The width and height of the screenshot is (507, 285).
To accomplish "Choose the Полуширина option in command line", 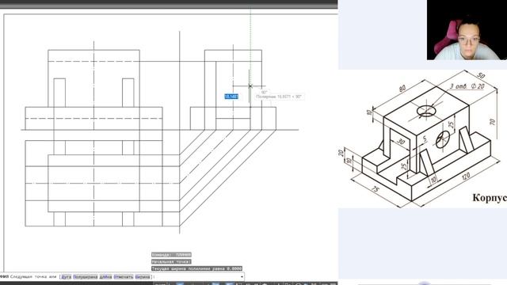I will pos(85,277).
